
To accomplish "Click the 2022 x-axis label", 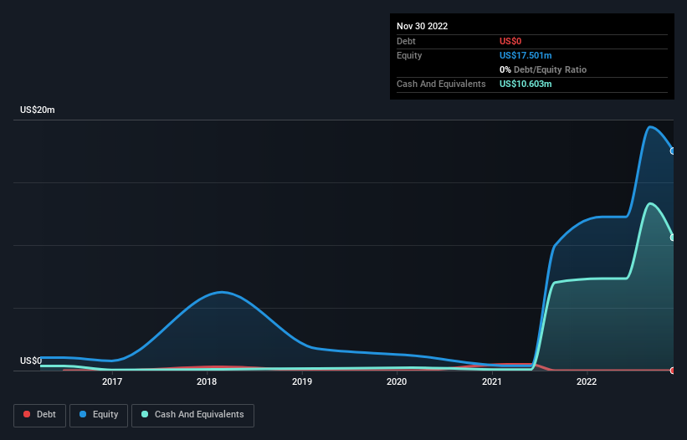I will (587, 381).
